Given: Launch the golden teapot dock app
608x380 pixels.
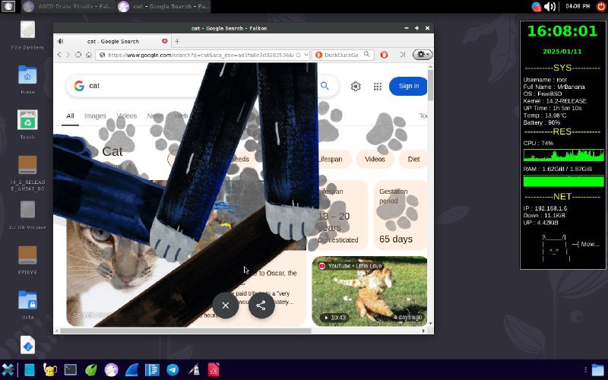Looking at the screenshot, I should 49,369.
